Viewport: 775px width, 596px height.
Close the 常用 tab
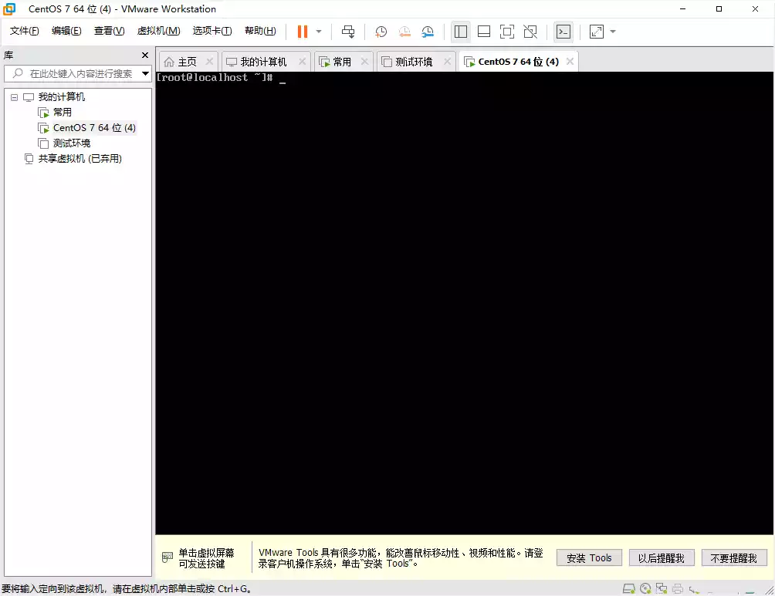[x=365, y=62]
